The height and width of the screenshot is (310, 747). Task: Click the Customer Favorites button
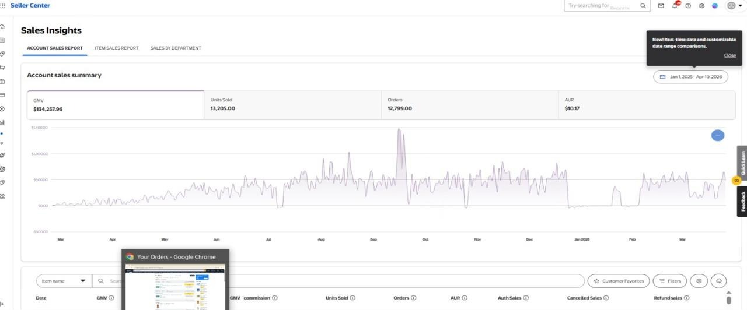[619, 281]
